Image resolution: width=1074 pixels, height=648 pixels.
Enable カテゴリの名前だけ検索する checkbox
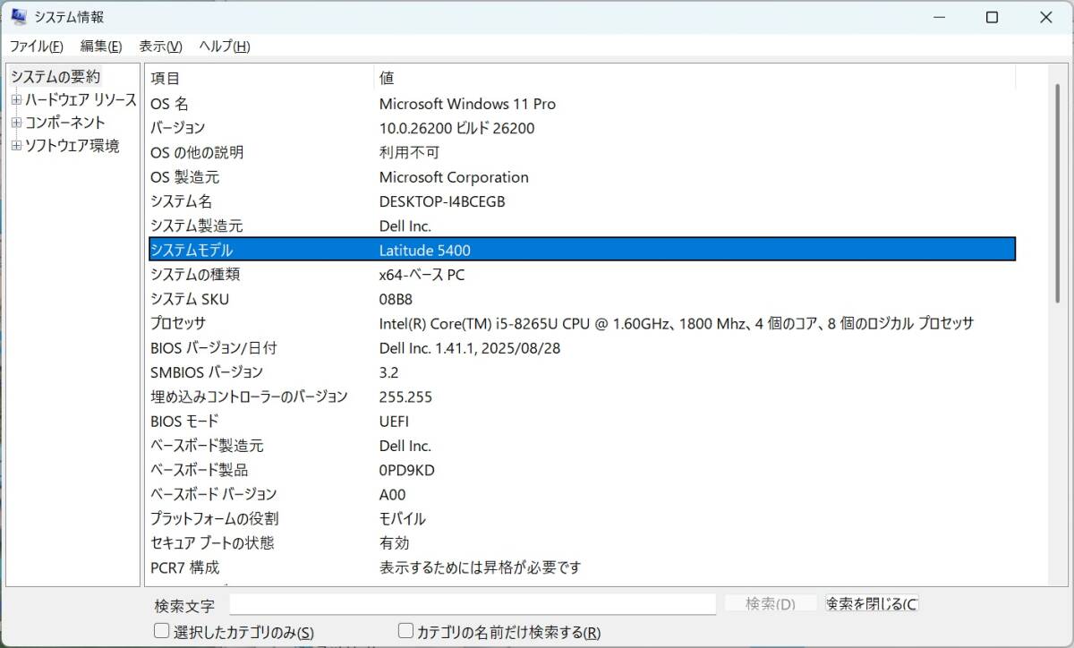[405, 631]
